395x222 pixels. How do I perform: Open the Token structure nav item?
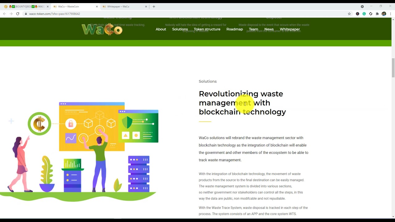(x=207, y=29)
